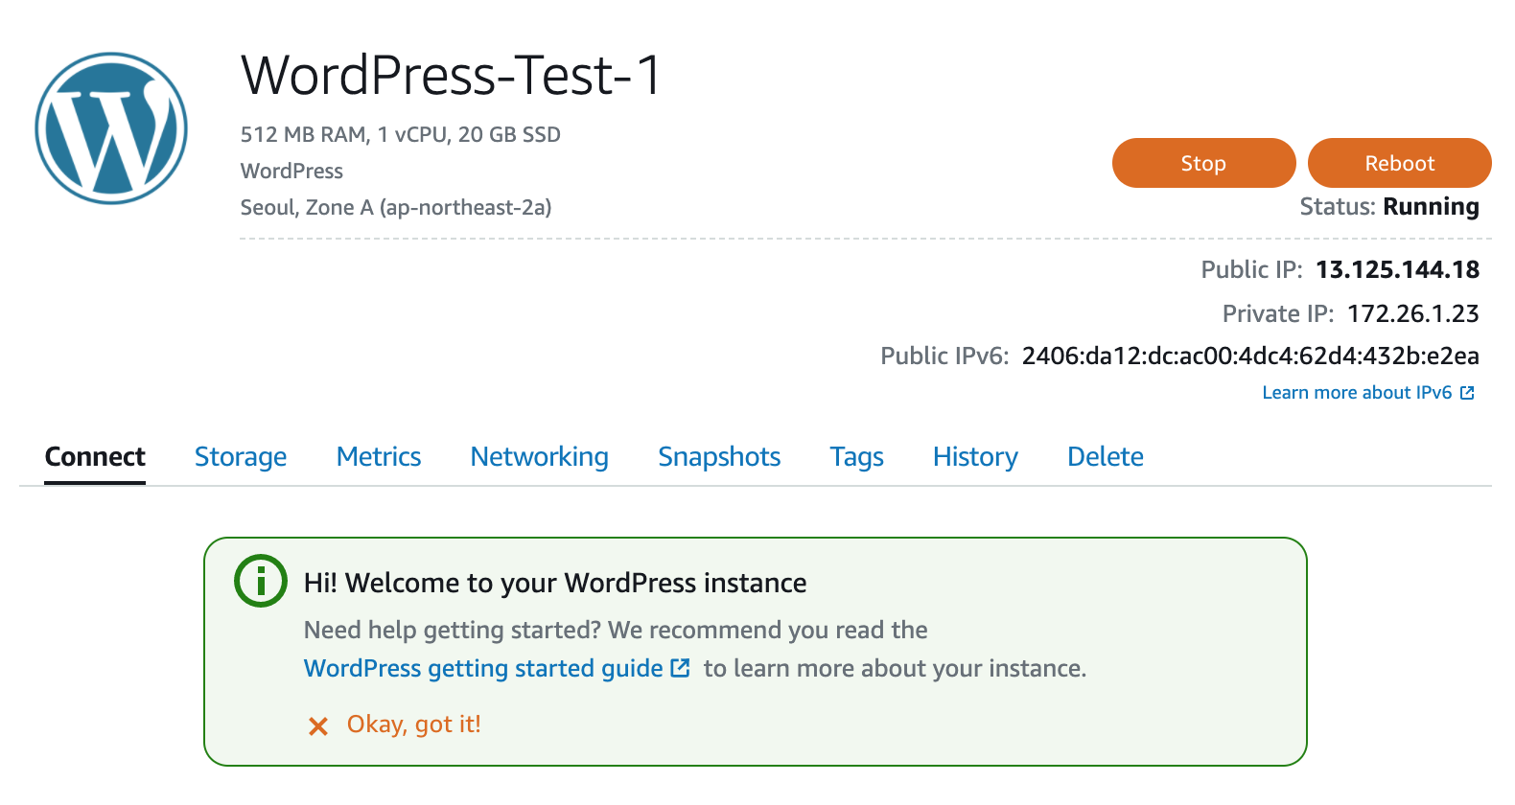
Task: Open the Metrics tab
Action: 379,457
